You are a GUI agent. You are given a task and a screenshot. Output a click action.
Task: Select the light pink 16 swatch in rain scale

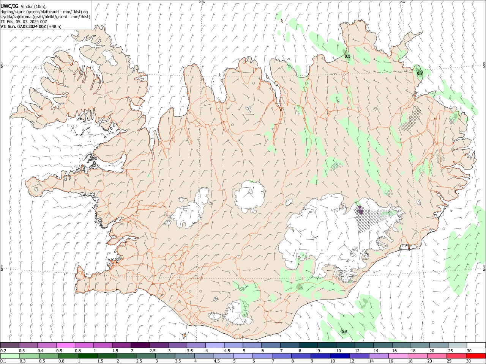coord(398,356)
